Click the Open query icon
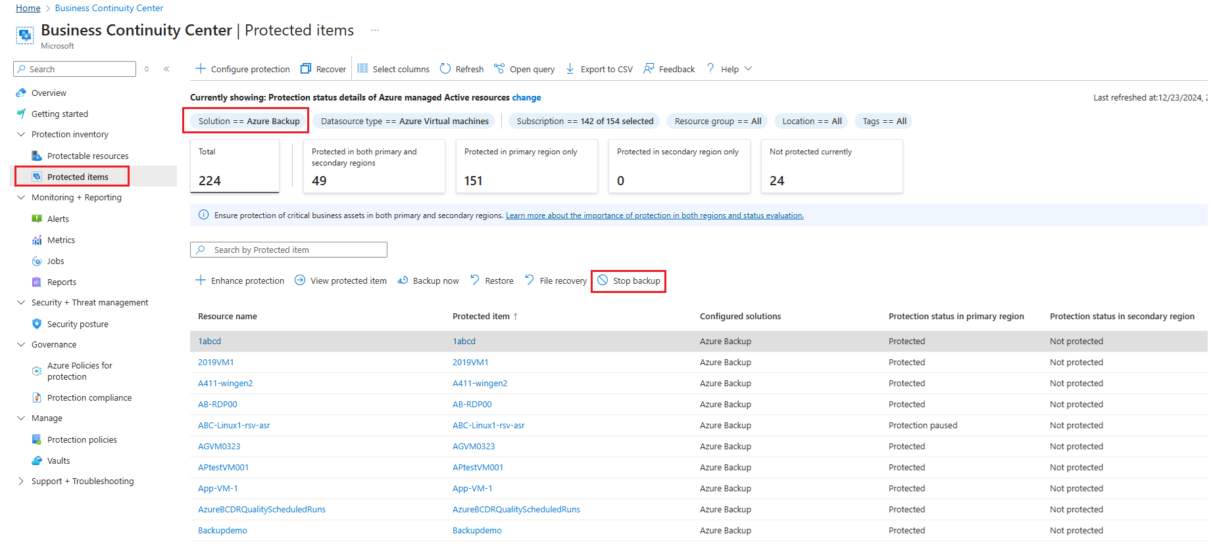This screenshot has height=559, width=1211. point(499,69)
